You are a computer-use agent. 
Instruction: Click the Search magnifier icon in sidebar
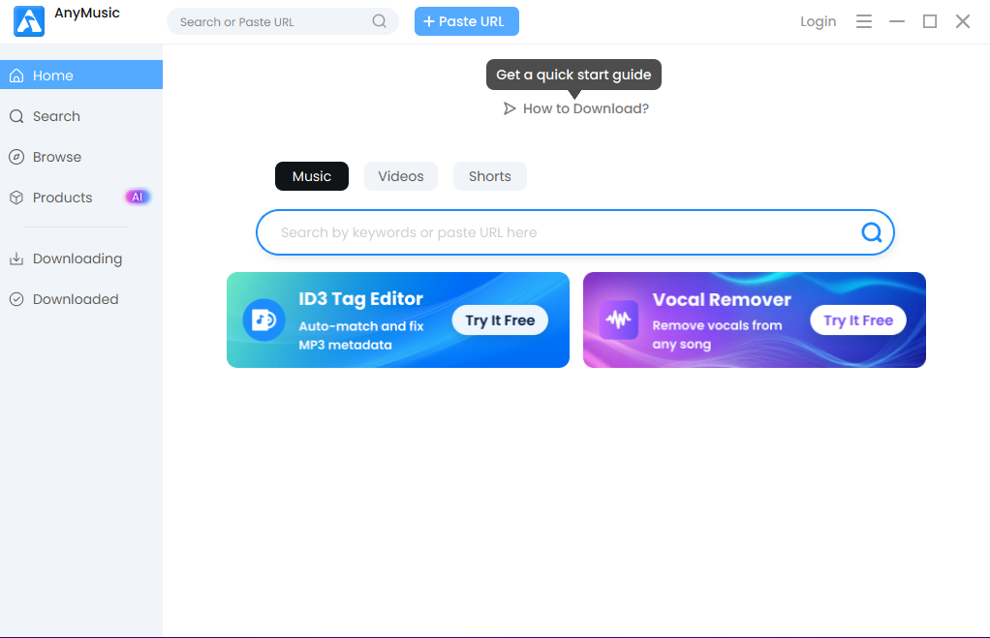(x=16, y=116)
